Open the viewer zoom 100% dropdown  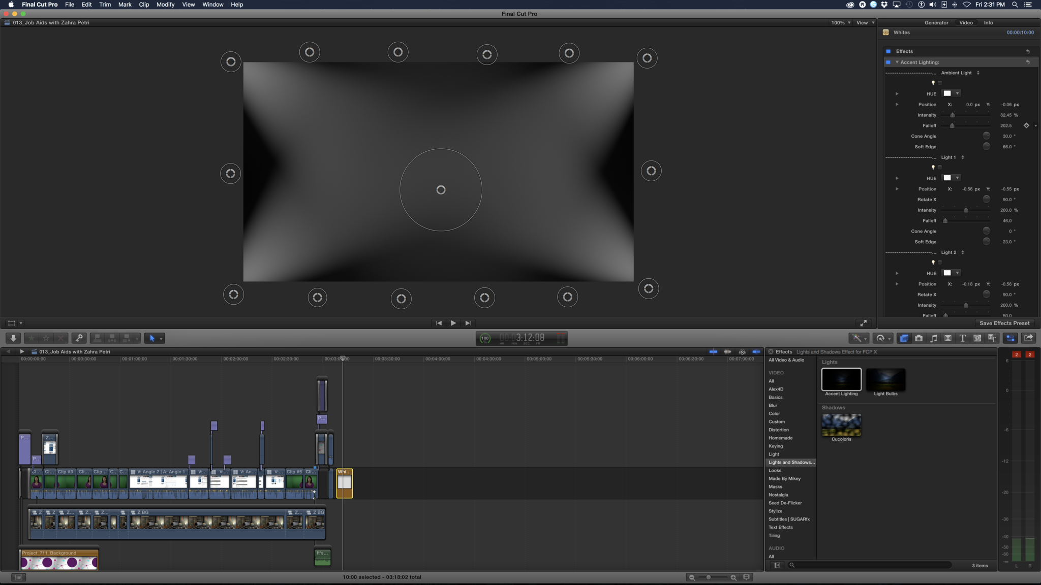click(x=841, y=23)
